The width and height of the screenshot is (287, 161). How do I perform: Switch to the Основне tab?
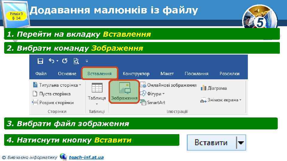pyautogui.click(x=67, y=74)
